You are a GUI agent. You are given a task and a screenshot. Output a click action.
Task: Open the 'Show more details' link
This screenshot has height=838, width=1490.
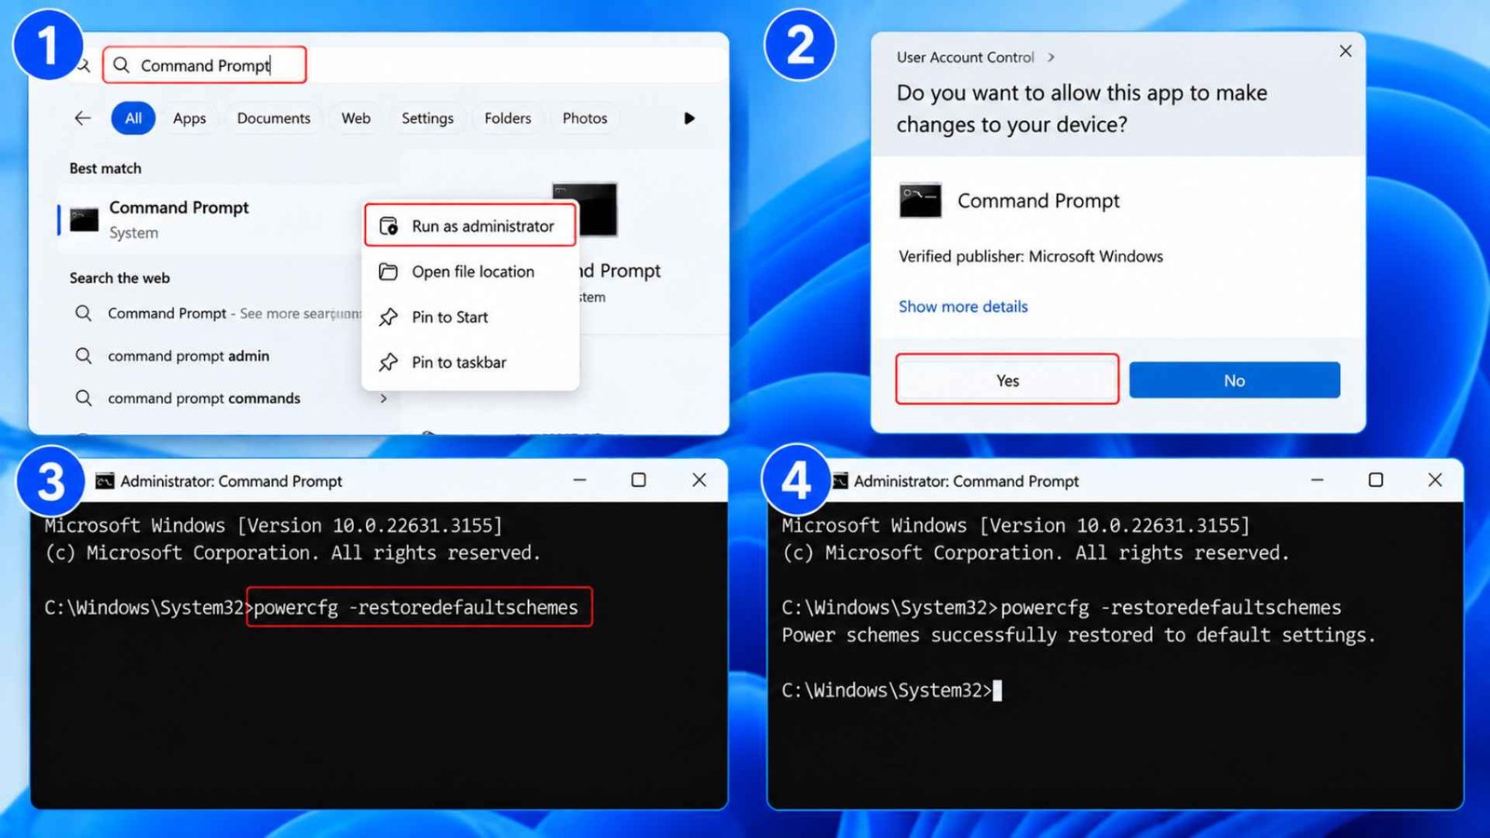click(963, 306)
